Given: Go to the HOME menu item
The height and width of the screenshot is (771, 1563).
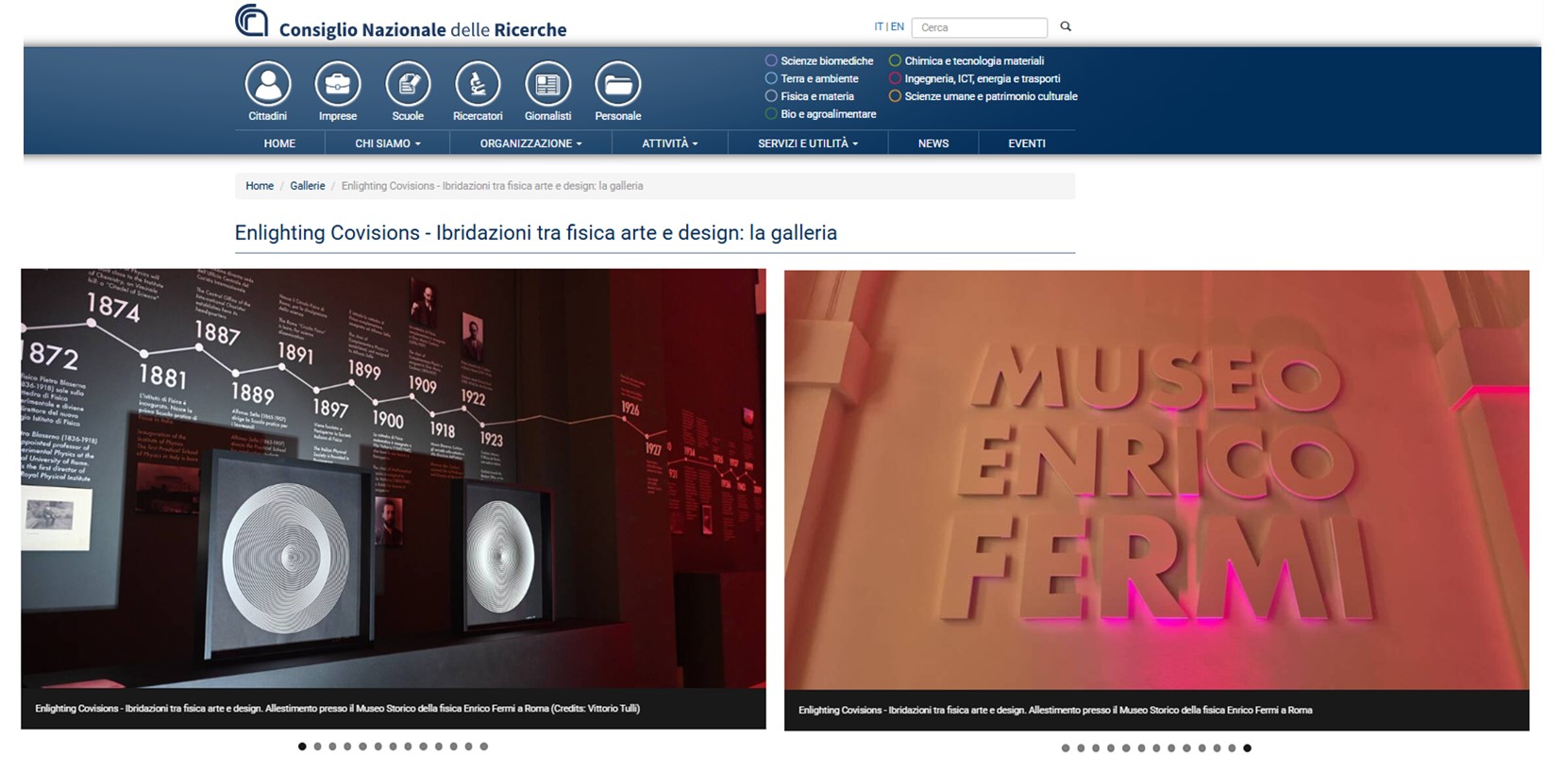Looking at the screenshot, I should [279, 143].
